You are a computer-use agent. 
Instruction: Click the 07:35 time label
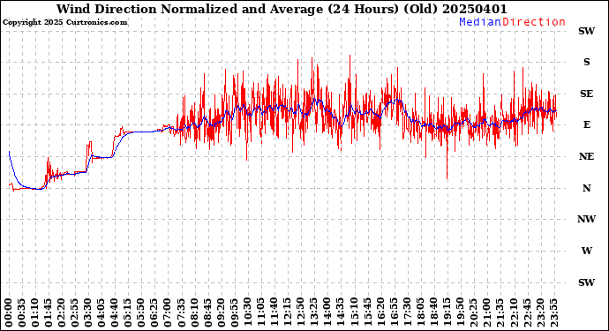[x=182, y=312]
